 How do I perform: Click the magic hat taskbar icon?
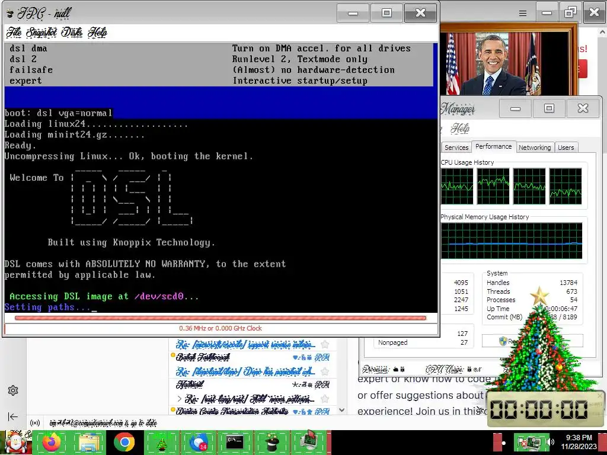272,443
